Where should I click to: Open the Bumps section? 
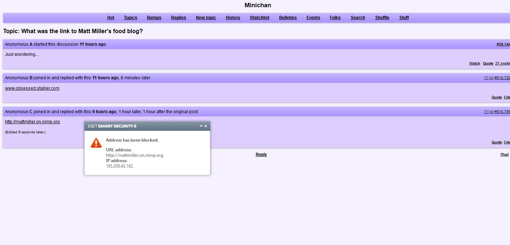click(154, 18)
